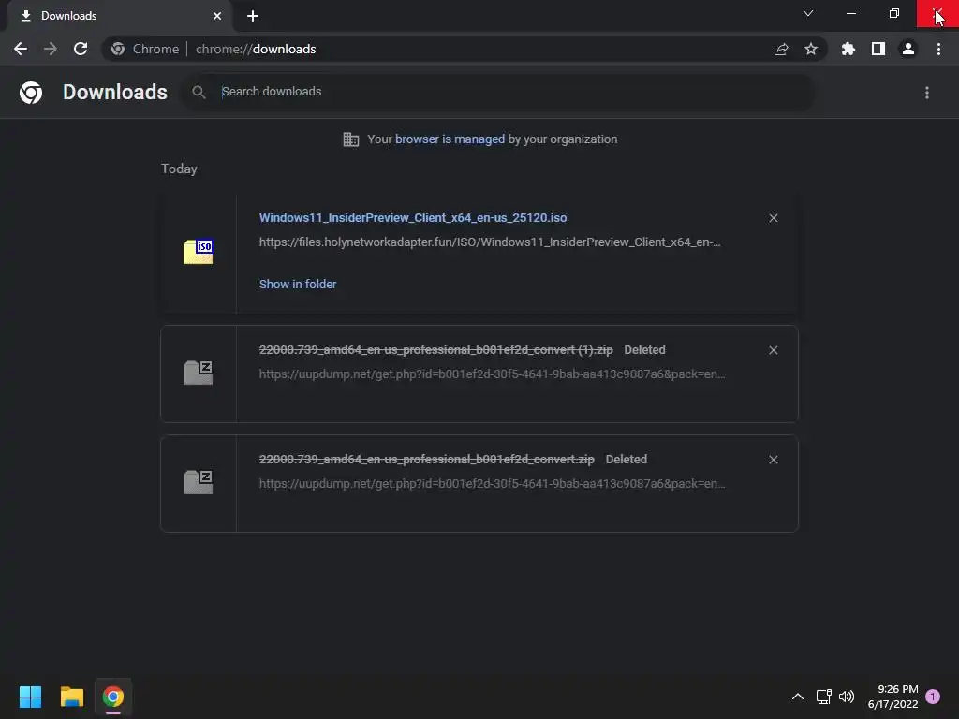Click the Today date heading
Viewport: 959px width, 719px height.
[179, 169]
